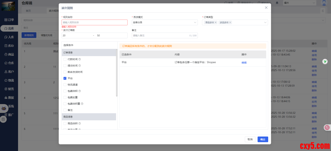Screen dimensions: 331x151
Task: Click the 编辑 link for the 平台 condition
Action: coord(244,63)
